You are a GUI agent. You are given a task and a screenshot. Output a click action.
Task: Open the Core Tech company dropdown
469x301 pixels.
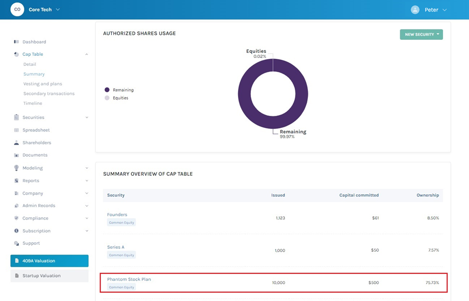[x=44, y=9]
